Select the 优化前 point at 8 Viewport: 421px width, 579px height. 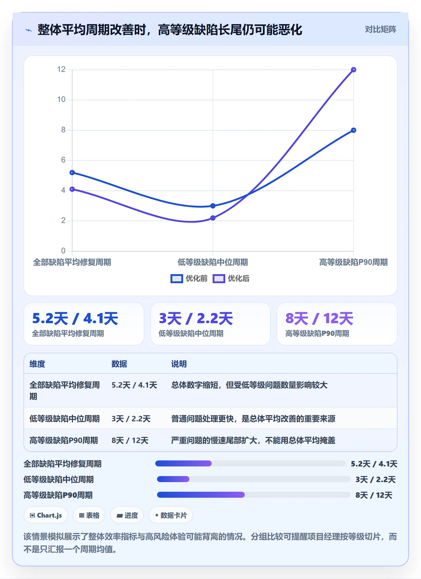(354, 130)
